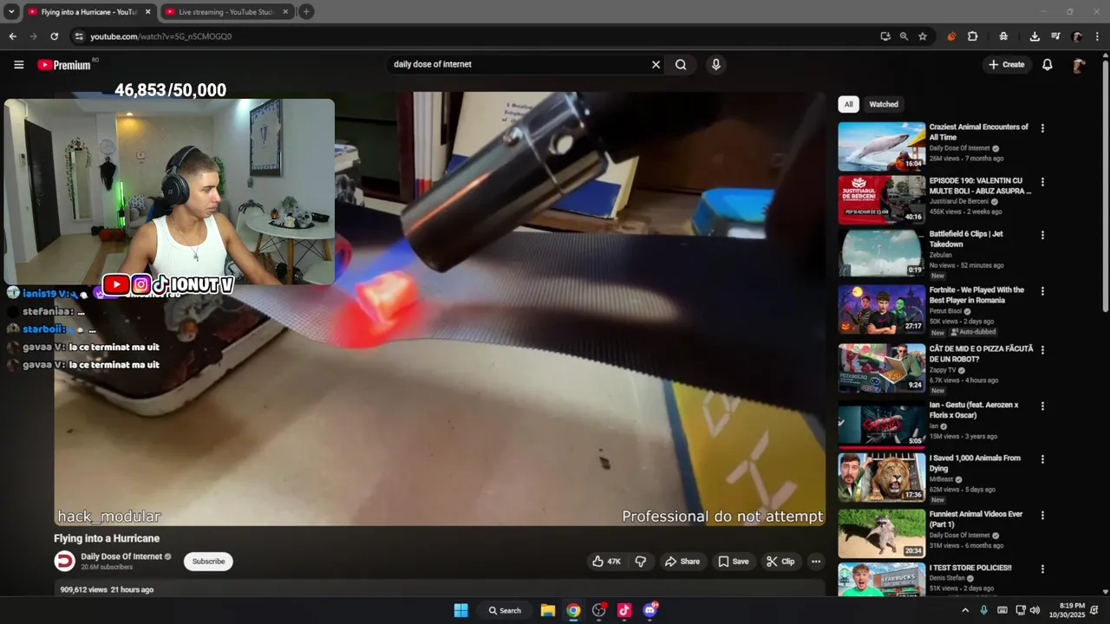Select the Watched filter chip
This screenshot has height=624, width=1110.
pos(884,104)
